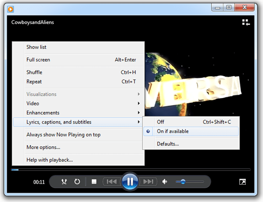Select On if available captions option
This screenshot has width=263, height=202.
(191, 131)
